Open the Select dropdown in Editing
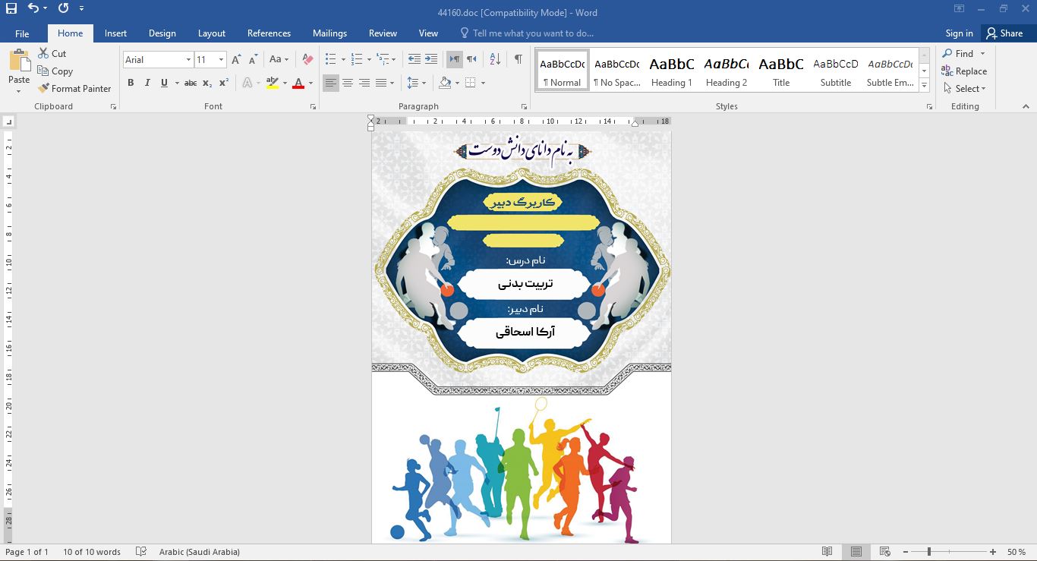 (964, 88)
